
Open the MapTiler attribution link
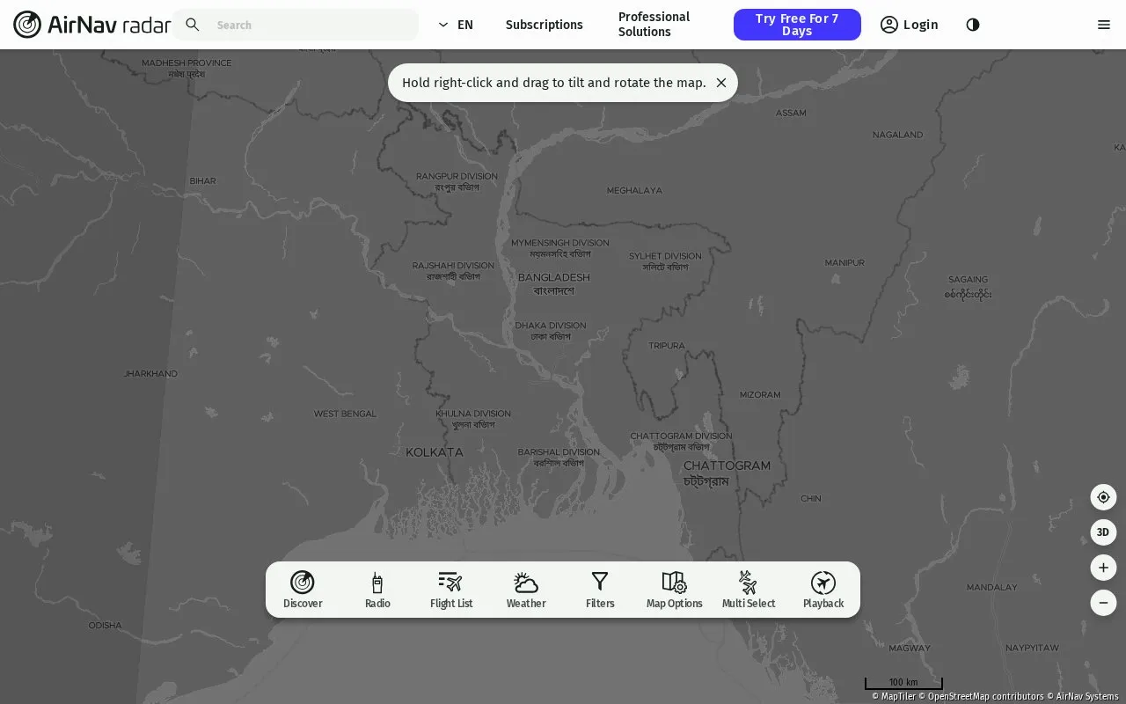(894, 697)
